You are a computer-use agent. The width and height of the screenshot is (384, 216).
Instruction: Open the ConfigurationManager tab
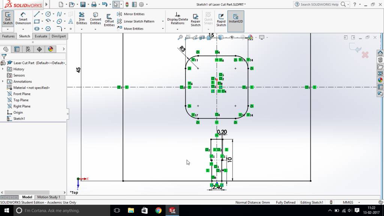[x=28, y=49]
